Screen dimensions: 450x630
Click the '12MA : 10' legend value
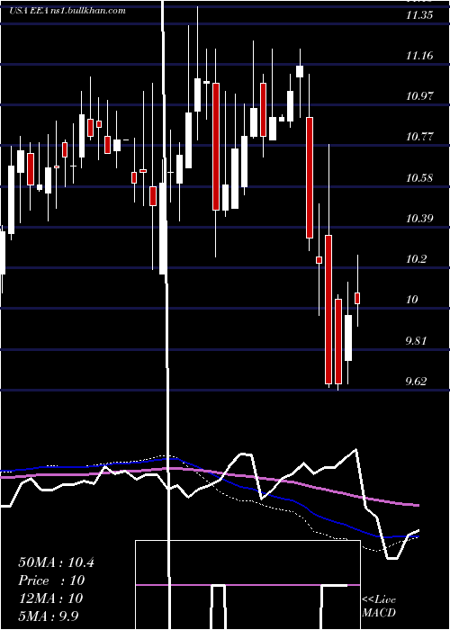[x=50, y=598]
